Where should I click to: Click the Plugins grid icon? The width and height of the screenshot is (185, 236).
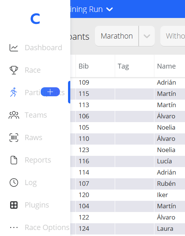[x=14, y=205]
